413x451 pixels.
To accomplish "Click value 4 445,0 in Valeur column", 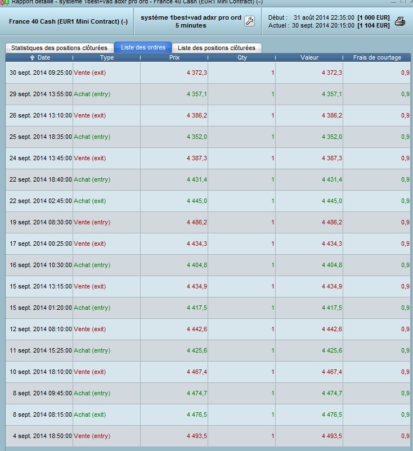I will click(x=332, y=201).
